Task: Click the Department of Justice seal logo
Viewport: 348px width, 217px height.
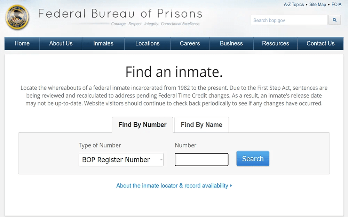Action: pos(17,17)
